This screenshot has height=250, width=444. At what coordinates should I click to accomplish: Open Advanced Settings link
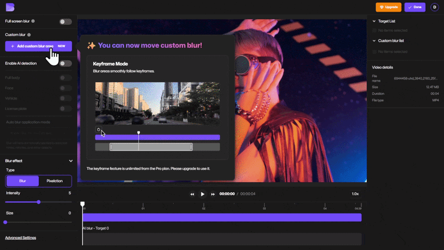(x=21, y=238)
